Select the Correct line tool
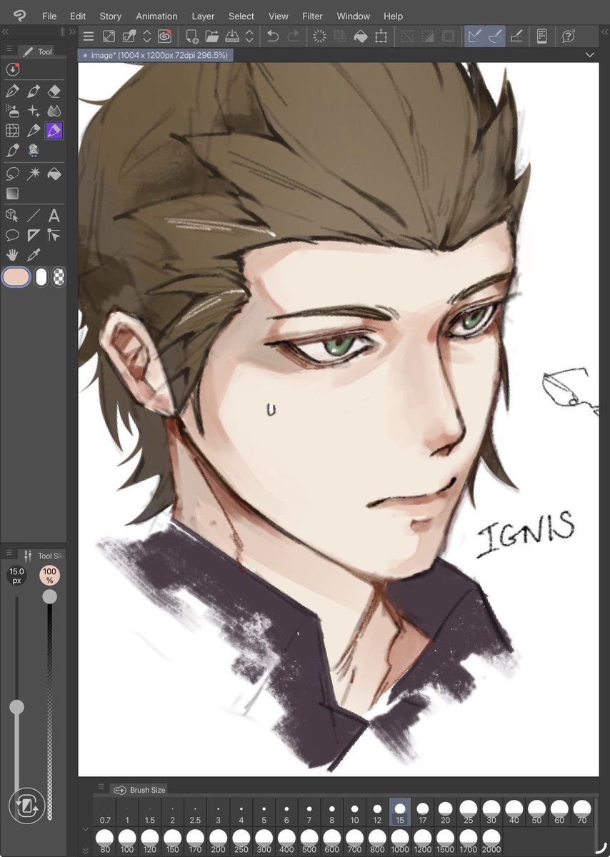The image size is (610, 857). pos(54,235)
